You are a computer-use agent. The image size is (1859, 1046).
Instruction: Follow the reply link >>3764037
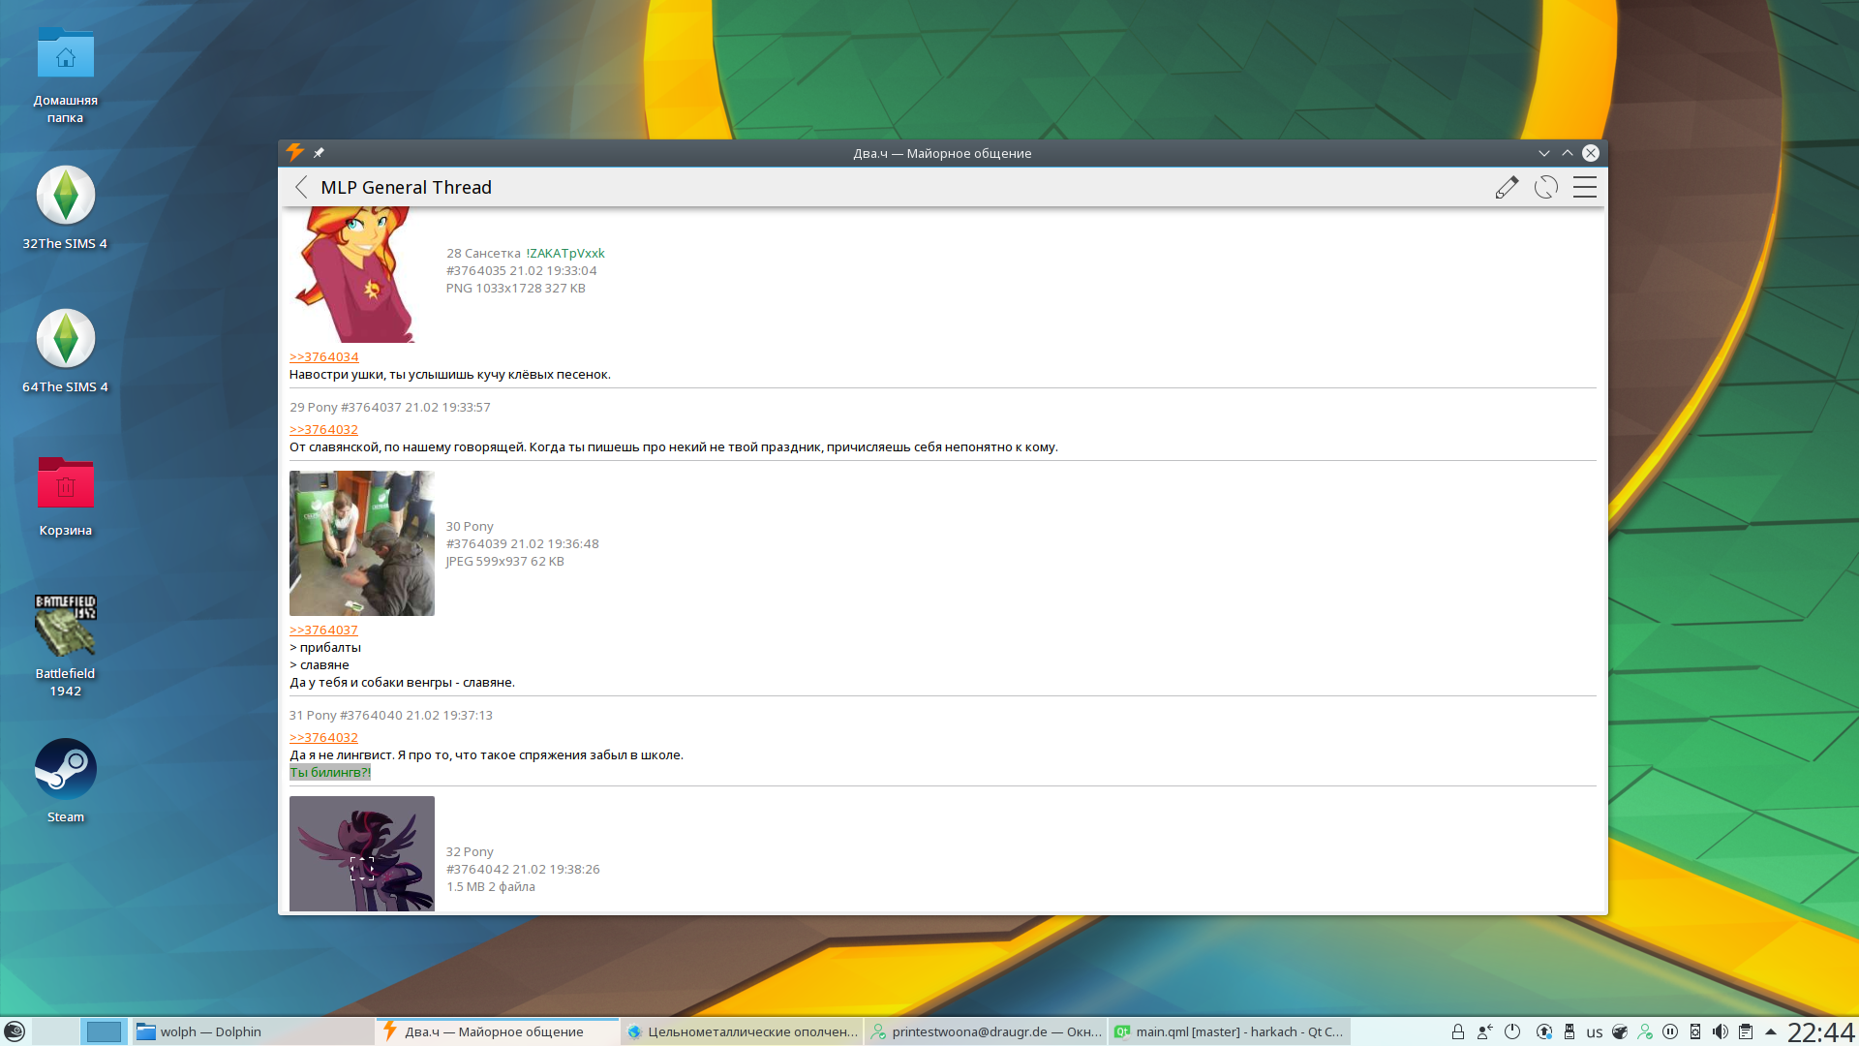click(323, 630)
